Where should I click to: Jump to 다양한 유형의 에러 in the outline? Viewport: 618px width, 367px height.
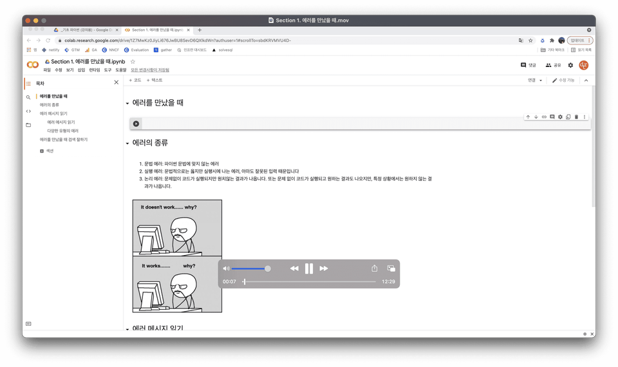(x=62, y=131)
